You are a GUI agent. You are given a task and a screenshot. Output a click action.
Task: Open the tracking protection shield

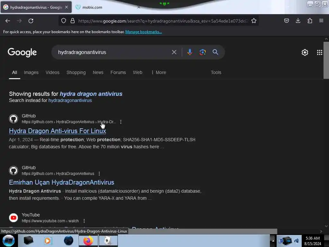tap(64, 21)
